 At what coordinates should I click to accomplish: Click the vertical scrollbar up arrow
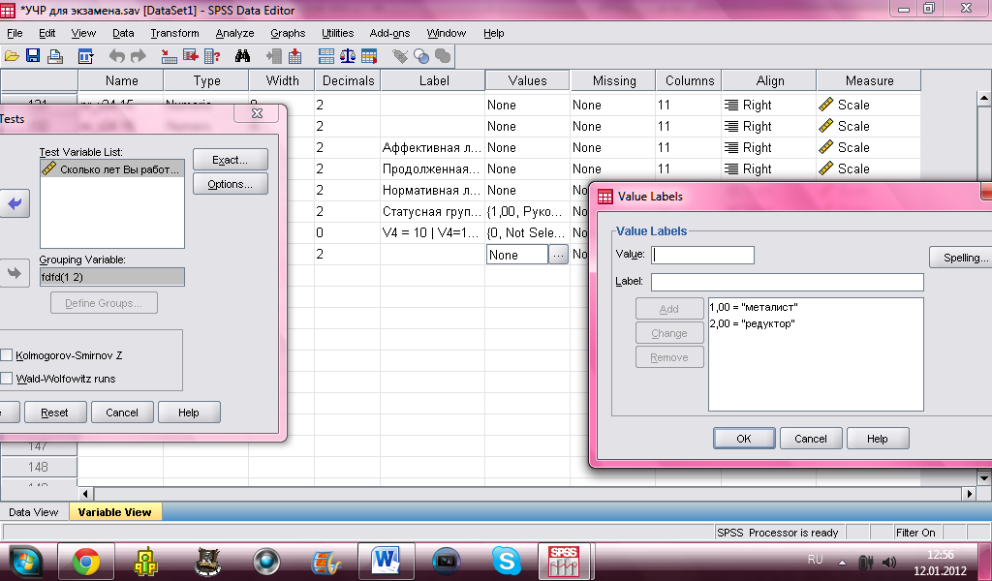click(x=984, y=98)
